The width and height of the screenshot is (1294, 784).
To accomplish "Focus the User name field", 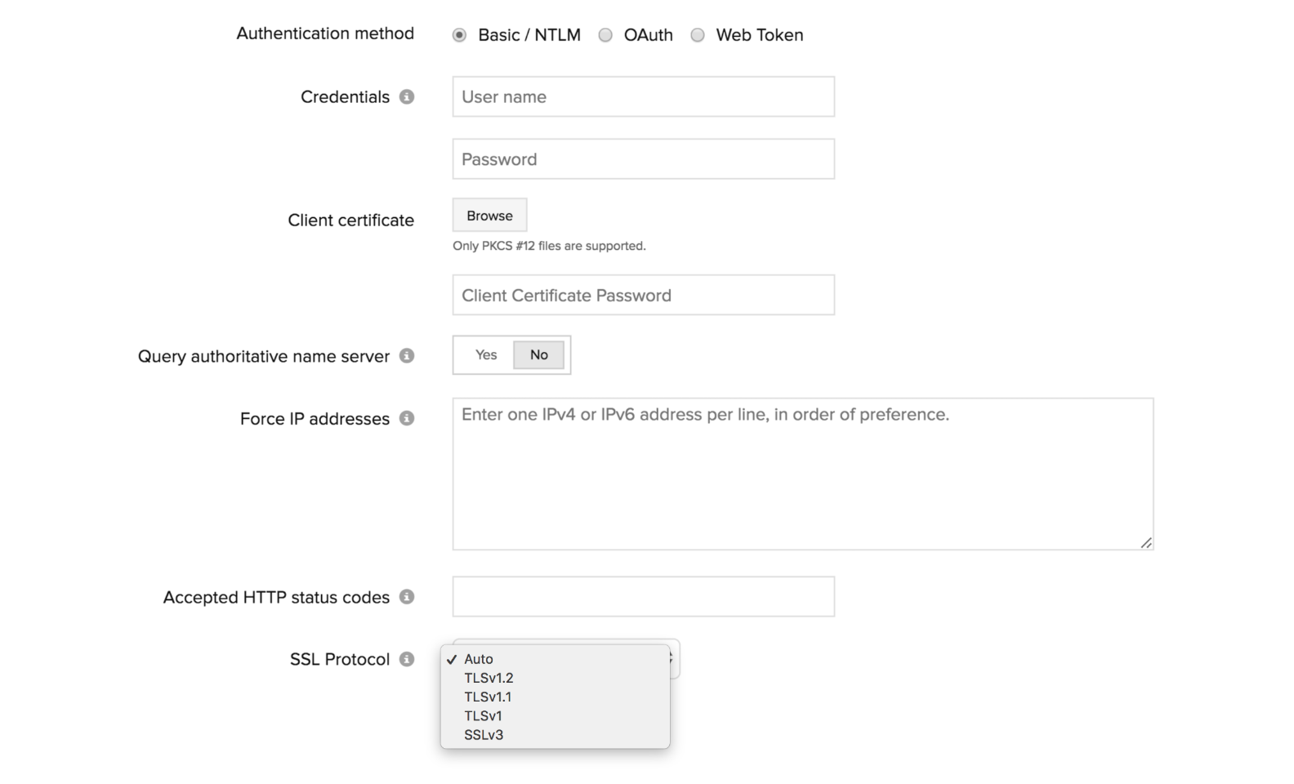I will (643, 97).
